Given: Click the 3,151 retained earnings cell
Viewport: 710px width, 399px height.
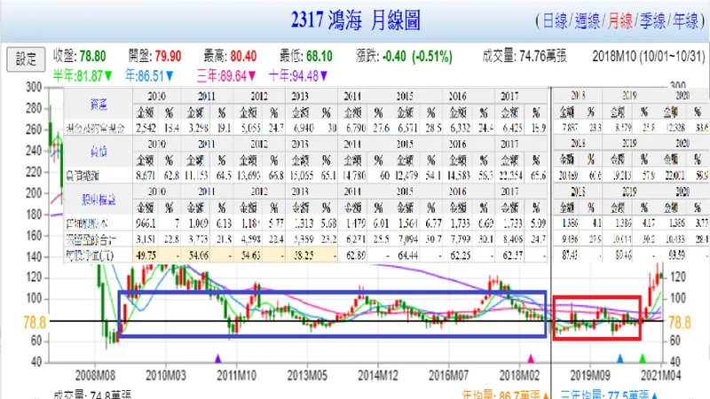Looking at the screenshot, I should [x=146, y=239].
